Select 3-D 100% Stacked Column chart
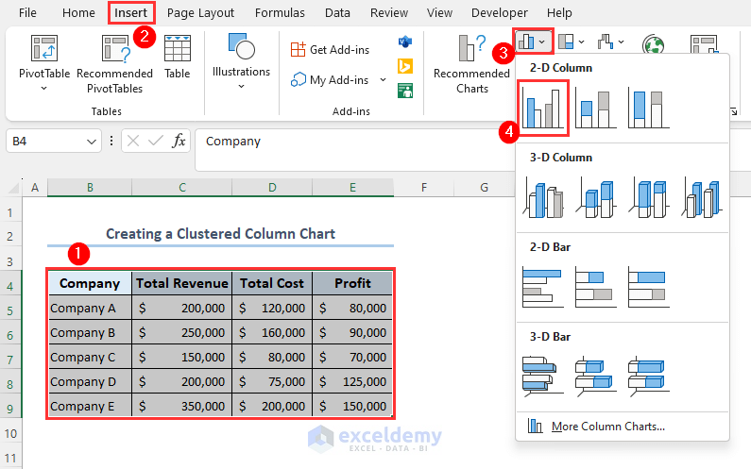 coord(648,197)
